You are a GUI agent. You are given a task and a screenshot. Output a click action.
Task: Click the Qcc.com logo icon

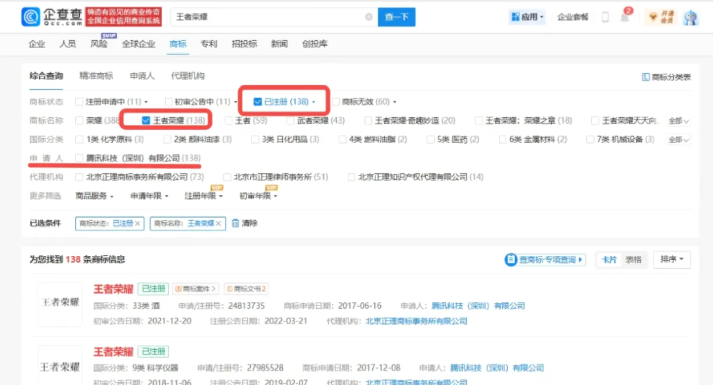click(x=31, y=16)
